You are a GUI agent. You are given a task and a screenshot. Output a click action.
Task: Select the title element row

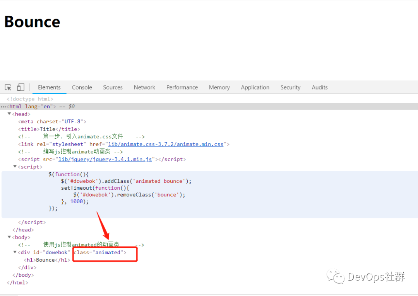click(49, 129)
